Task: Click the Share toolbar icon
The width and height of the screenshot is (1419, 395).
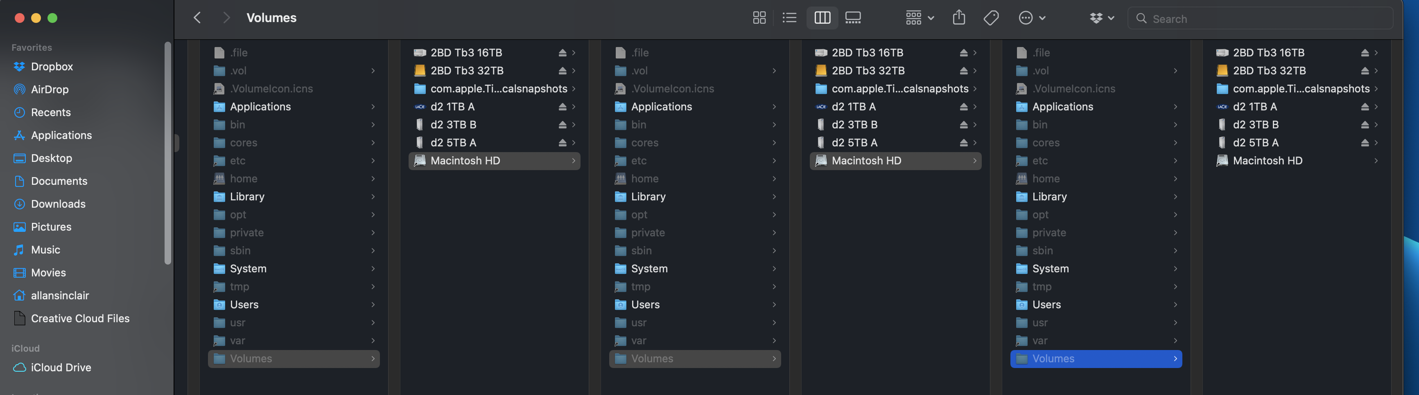Action: [x=959, y=18]
